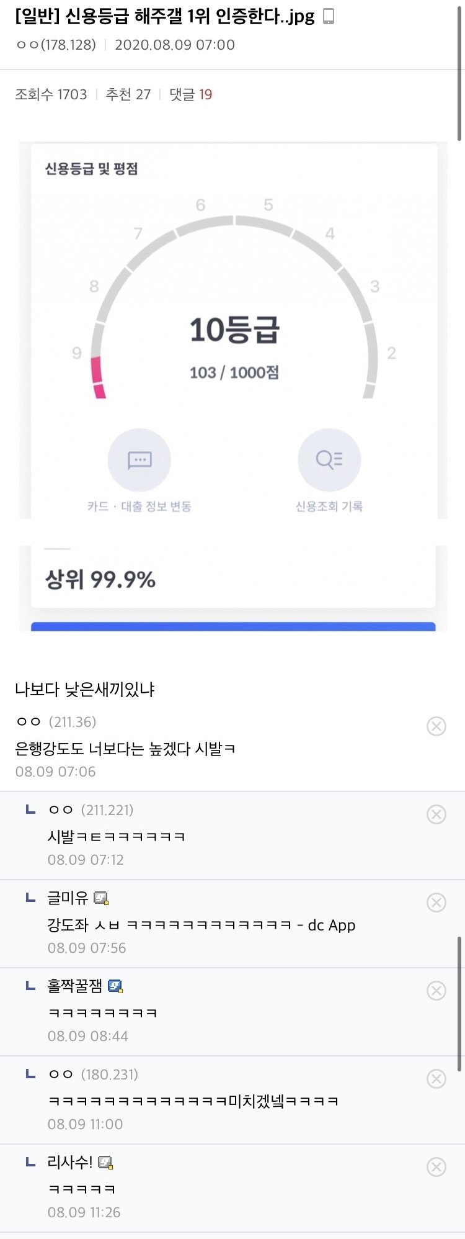
Task: Click 홀짝꿀잼's blue user badge icon
Action: point(115,986)
